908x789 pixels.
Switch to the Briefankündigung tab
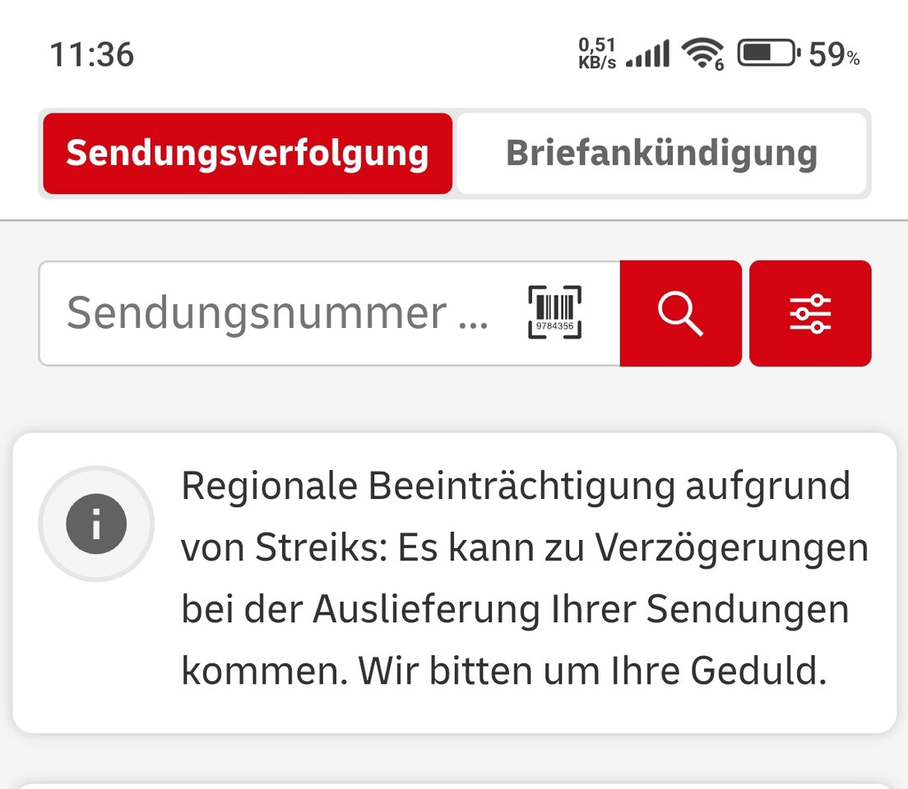[x=661, y=154]
